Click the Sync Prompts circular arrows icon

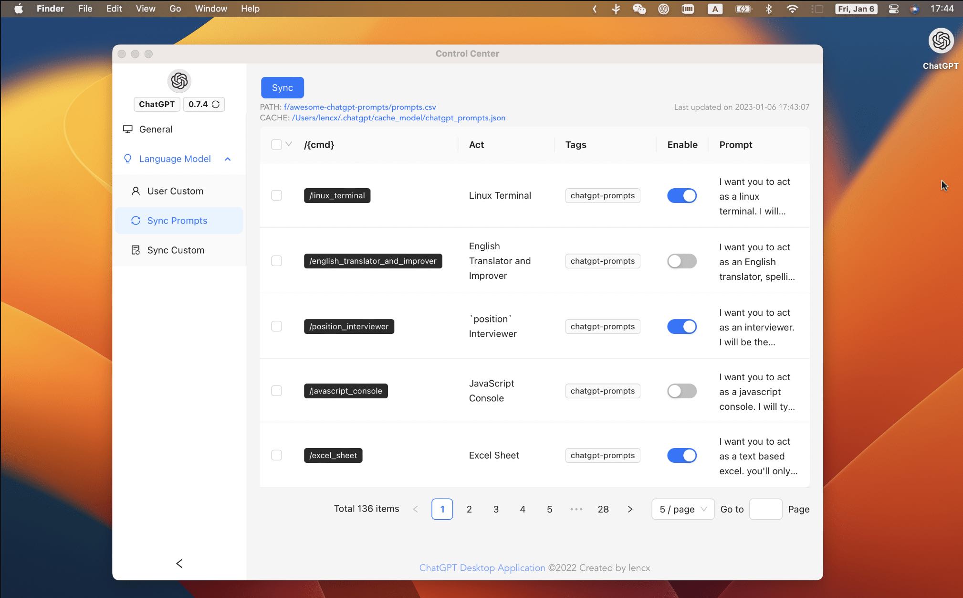[x=136, y=221]
